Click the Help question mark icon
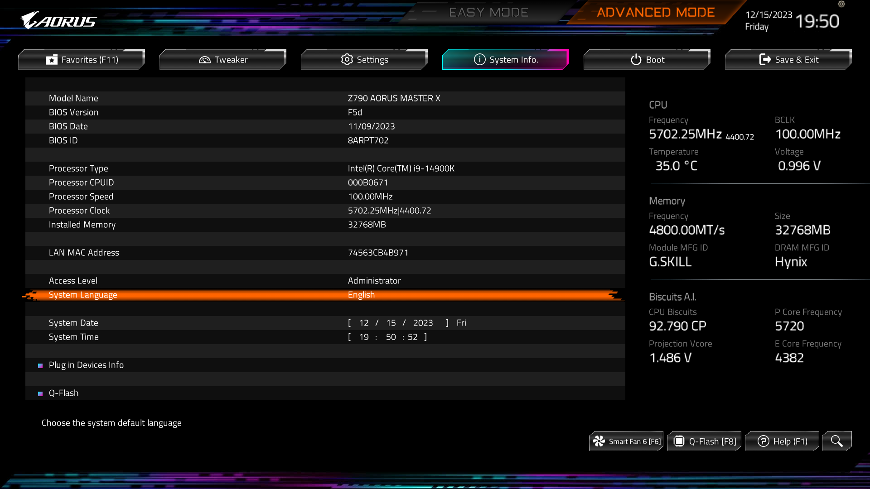 (764, 441)
